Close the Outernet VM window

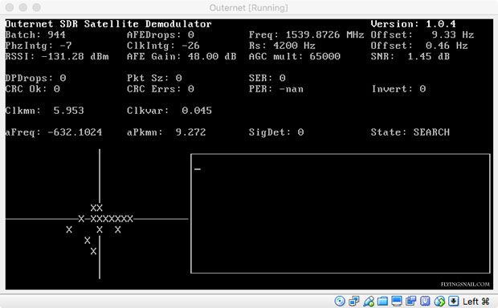[x=10, y=7]
